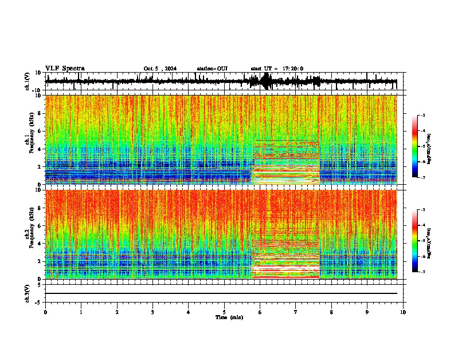
Task: Click the "8" kHz tick on ch.1 frequency axis
Action: (40, 113)
